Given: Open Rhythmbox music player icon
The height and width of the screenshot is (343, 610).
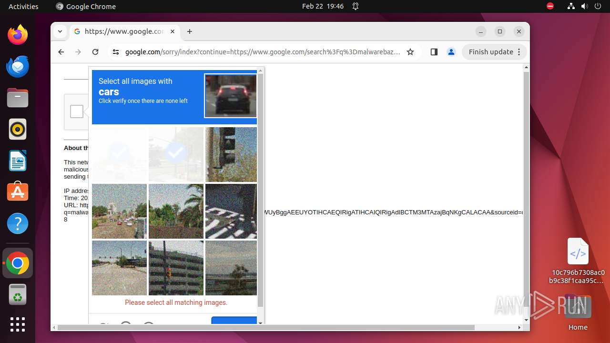Looking at the screenshot, I should pyautogui.click(x=18, y=129).
